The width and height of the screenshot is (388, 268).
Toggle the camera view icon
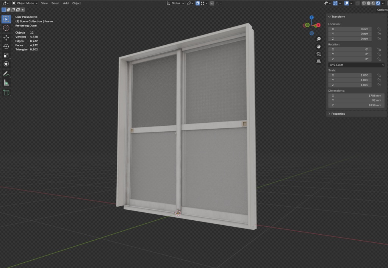[318, 54]
